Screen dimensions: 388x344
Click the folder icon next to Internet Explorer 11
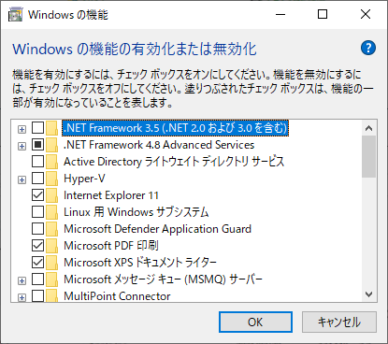51,195
